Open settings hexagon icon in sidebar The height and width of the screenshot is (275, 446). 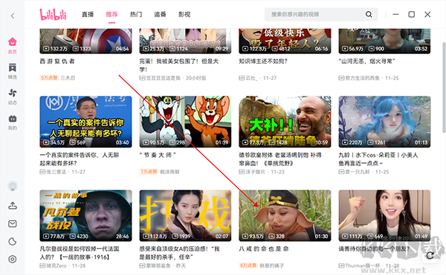(x=13, y=259)
